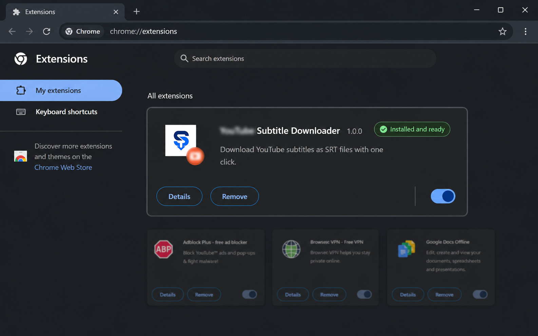Click the keyboard icon in sidebar
The width and height of the screenshot is (538, 336).
(21, 112)
